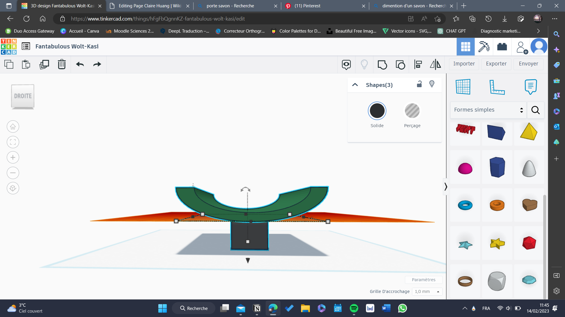The height and width of the screenshot is (317, 565).
Task: Invite collaborator with add-person icon
Action: click(522, 47)
